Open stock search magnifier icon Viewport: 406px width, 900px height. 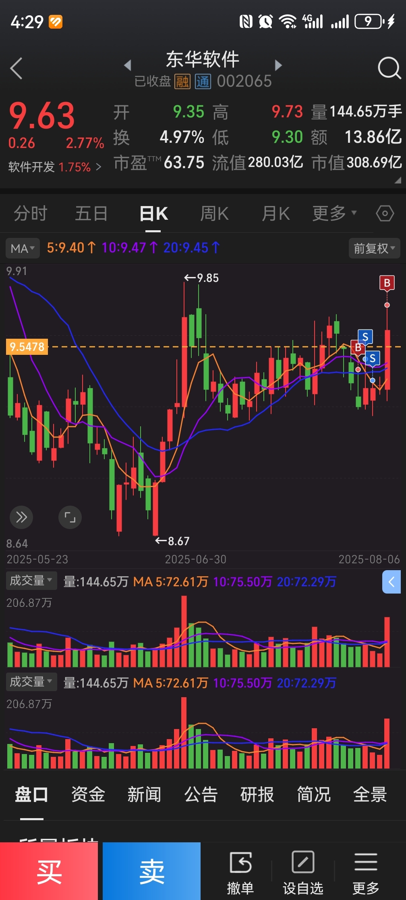(x=389, y=68)
